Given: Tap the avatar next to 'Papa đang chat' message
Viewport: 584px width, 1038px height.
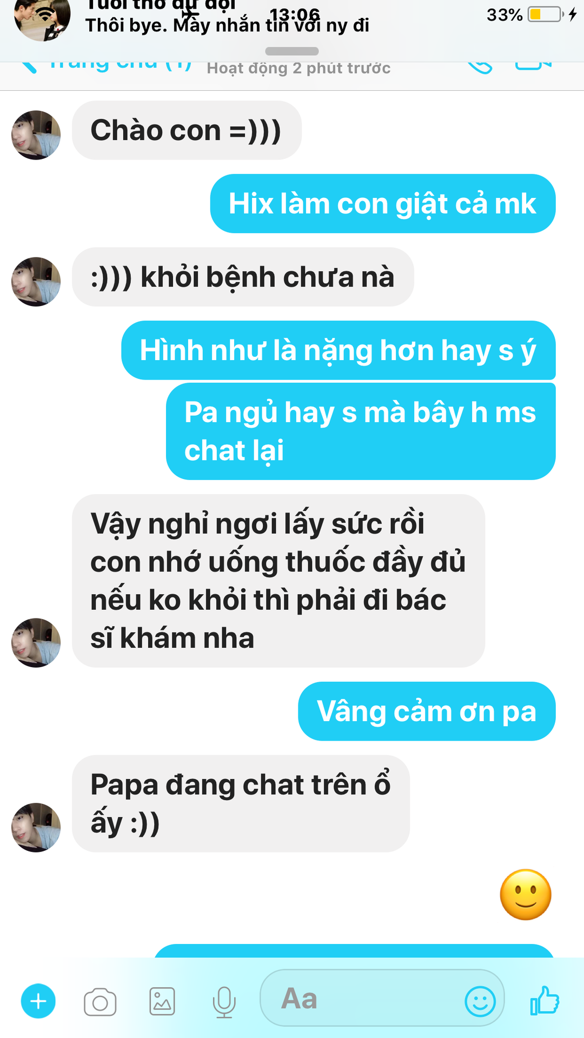Looking at the screenshot, I should [x=36, y=827].
